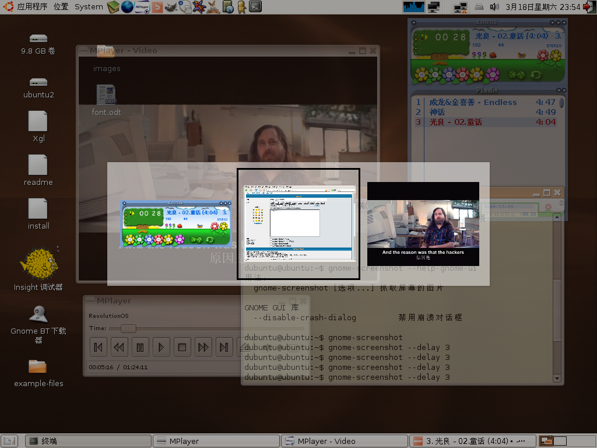Click the log out door icon
This screenshot has width=597, height=448.
589,7
